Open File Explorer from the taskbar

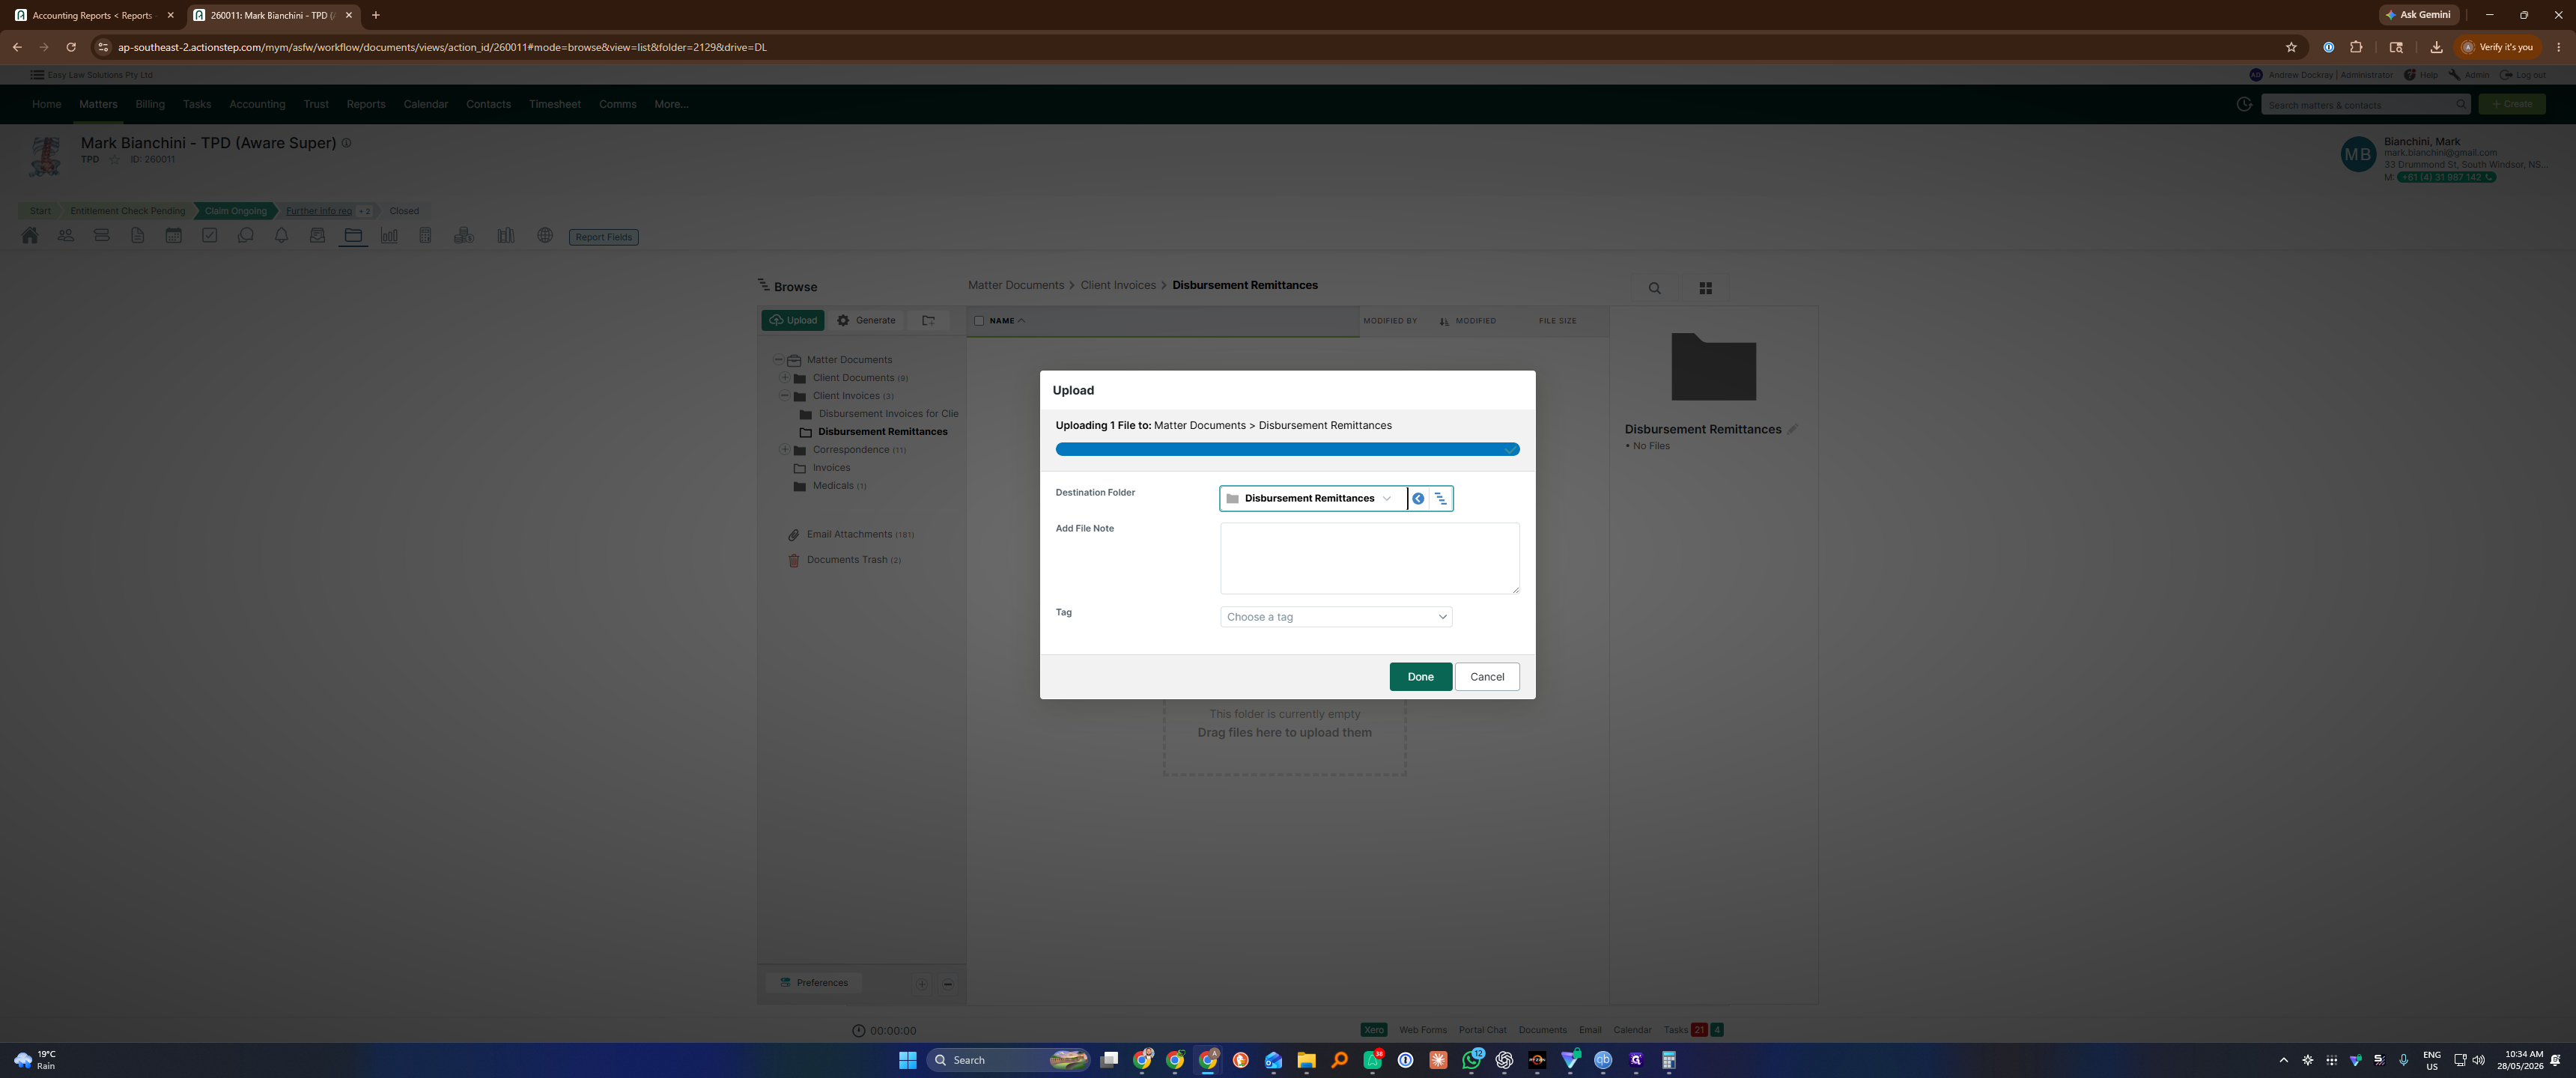point(1306,1060)
